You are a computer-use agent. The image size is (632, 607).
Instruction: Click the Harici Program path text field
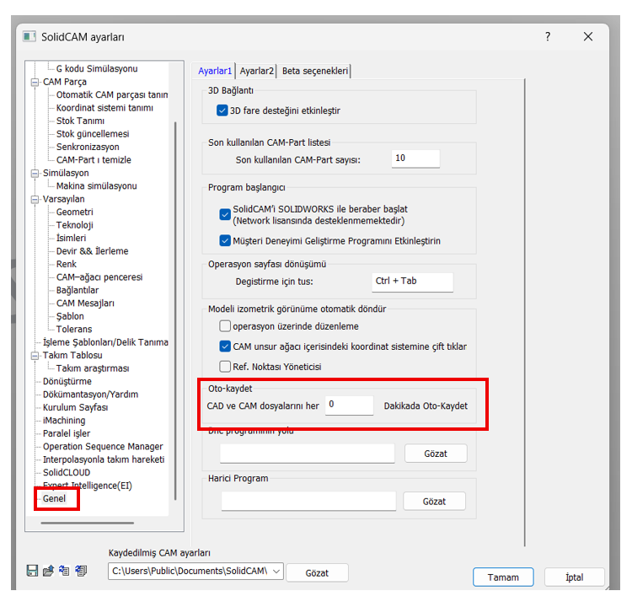pos(308,502)
